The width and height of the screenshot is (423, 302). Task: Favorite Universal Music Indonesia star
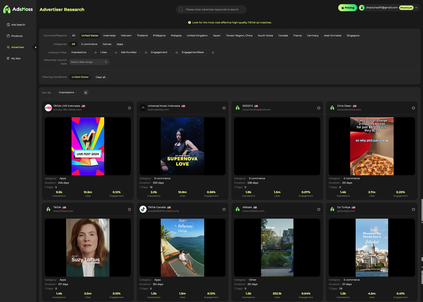tap(224, 108)
